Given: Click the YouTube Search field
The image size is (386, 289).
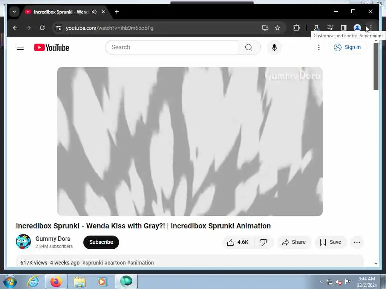Looking at the screenshot, I should (x=171, y=47).
